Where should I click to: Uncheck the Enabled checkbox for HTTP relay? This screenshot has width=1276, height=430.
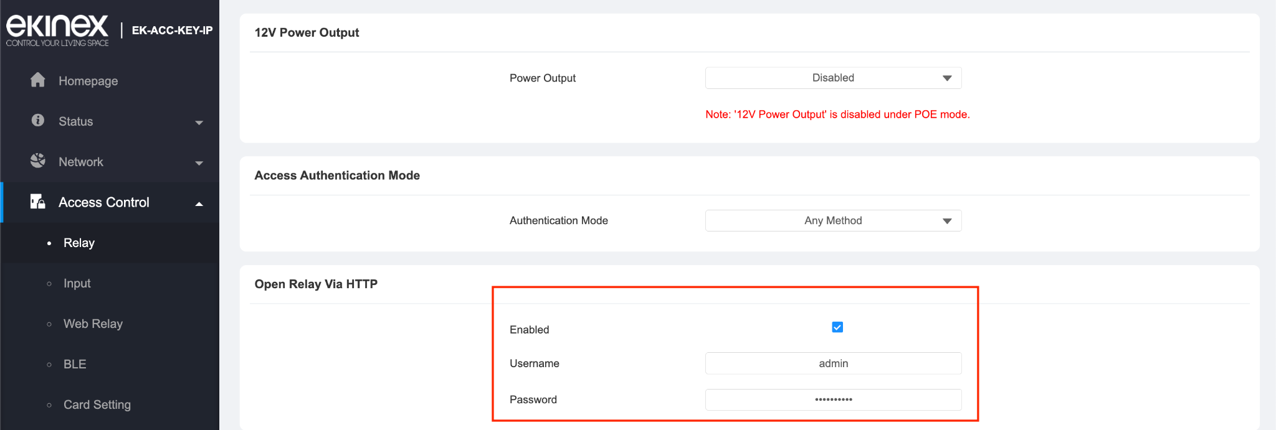(x=837, y=327)
